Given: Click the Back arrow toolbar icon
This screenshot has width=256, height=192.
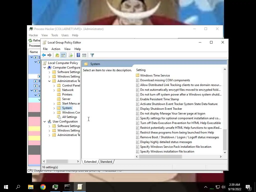Looking at the screenshot, I should click(44, 55).
